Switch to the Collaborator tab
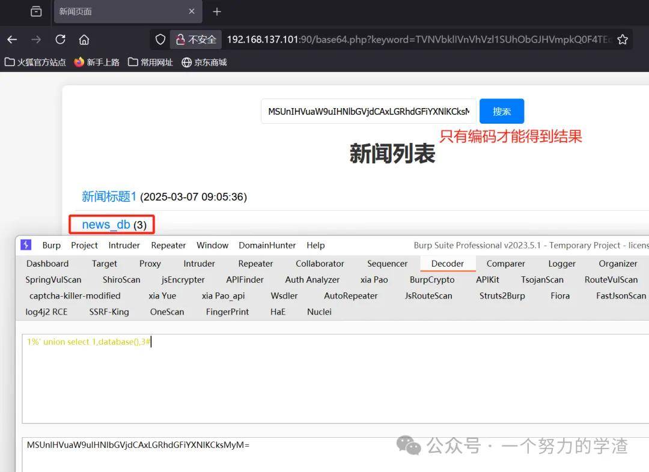Image resolution: width=649 pixels, height=472 pixels. click(x=320, y=264)
